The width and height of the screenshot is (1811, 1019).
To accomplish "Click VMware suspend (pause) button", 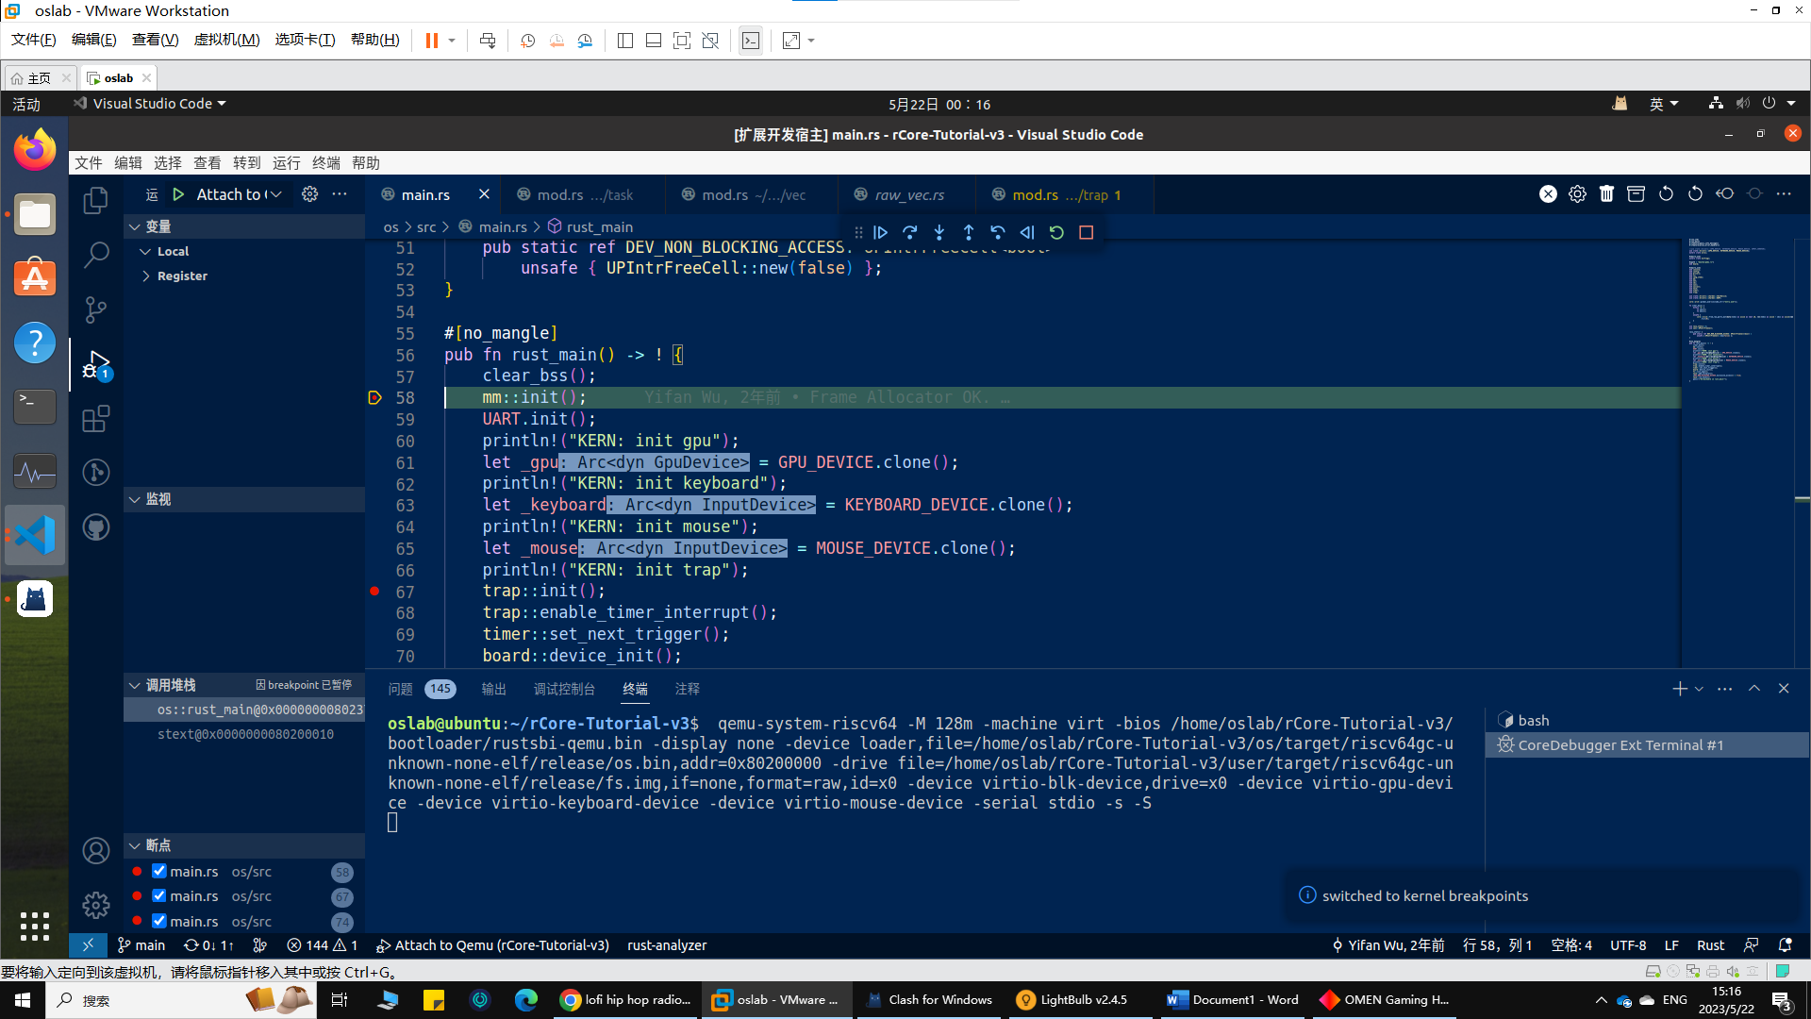I will (x=431, y=41).
